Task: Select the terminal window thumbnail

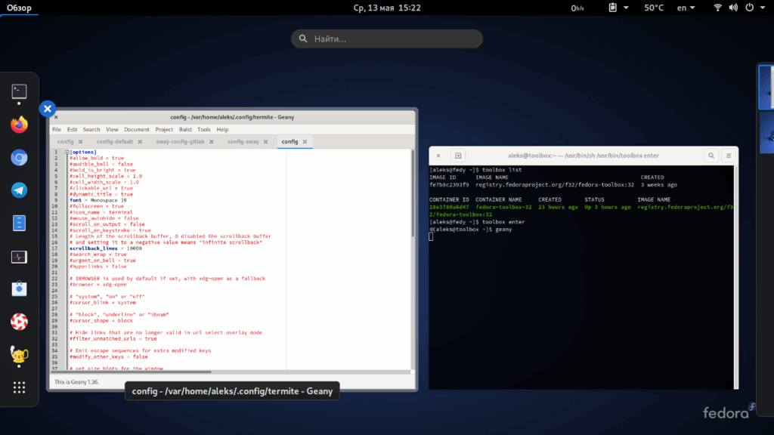Action: (x=584, y=268)
